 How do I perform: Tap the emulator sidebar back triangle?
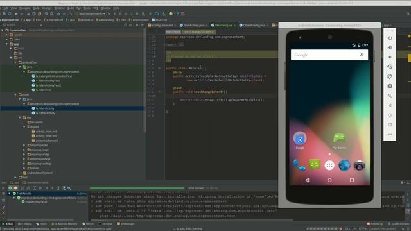click(x=390, y=105)
